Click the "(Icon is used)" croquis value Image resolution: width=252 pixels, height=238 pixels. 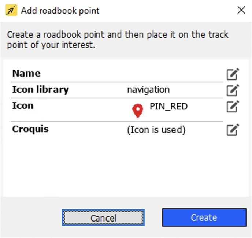click(156, 130)
